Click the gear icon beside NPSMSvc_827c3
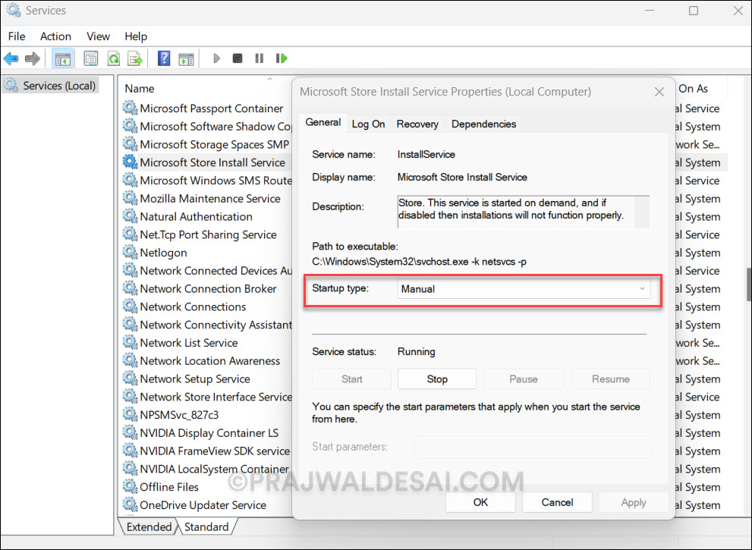The width and height of the screenshot is (752, 550). tap(130, 414)
